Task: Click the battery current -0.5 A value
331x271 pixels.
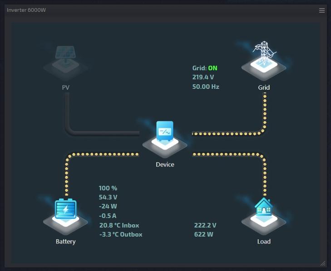Action: (107, 216)
